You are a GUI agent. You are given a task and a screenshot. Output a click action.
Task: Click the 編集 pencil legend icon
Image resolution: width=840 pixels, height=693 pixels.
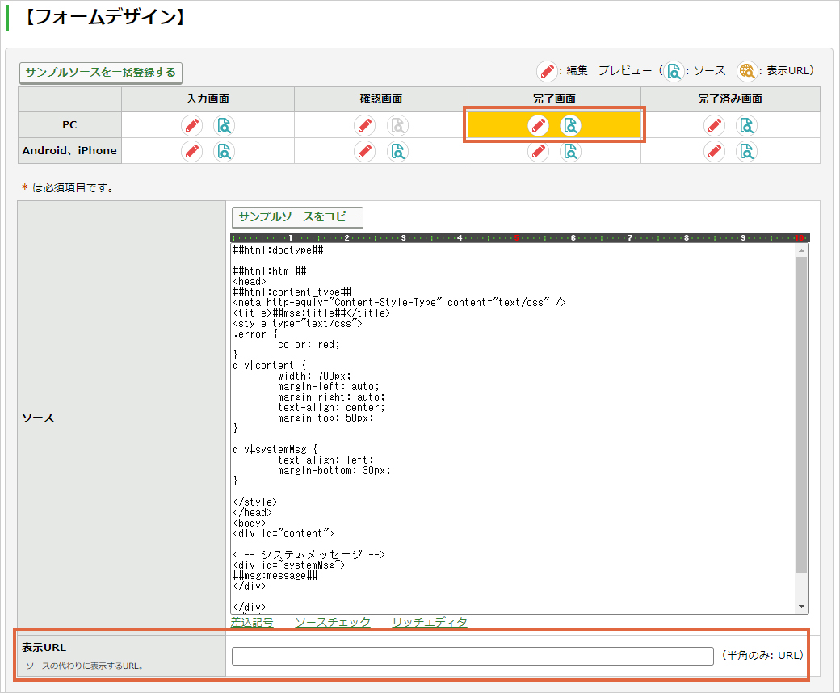[547, 71]
